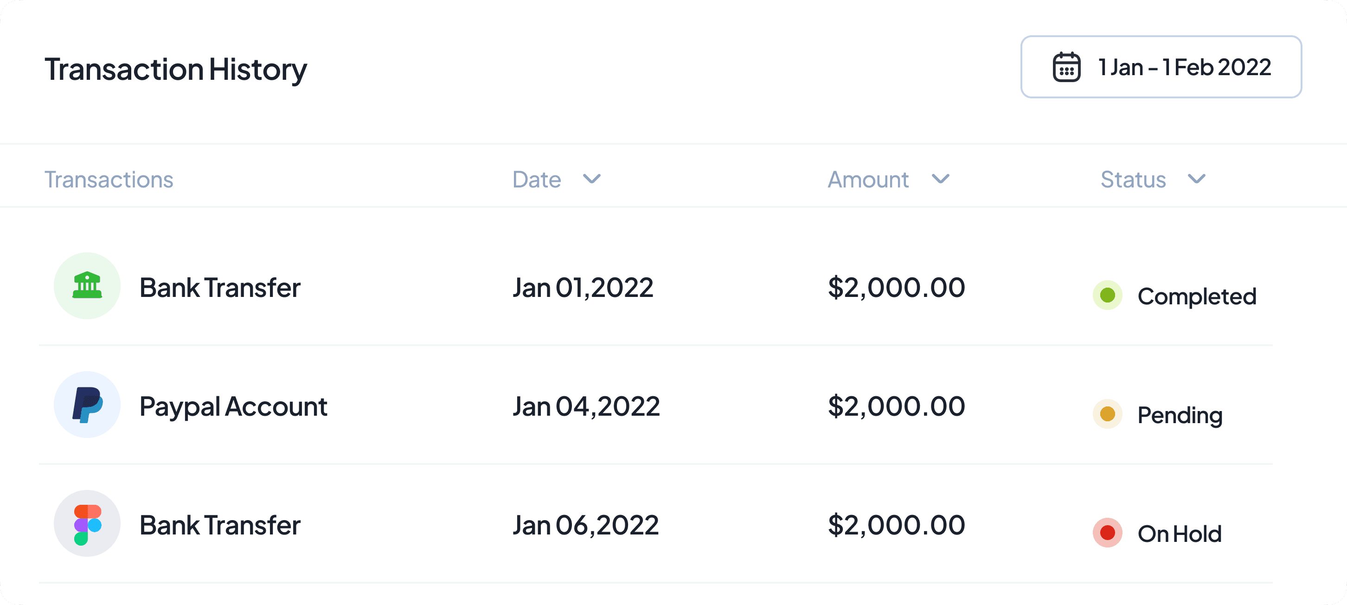Expand the Amount sort chevron

(940, 180)
